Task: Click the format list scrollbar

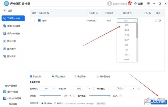Action: coord(137,30)
